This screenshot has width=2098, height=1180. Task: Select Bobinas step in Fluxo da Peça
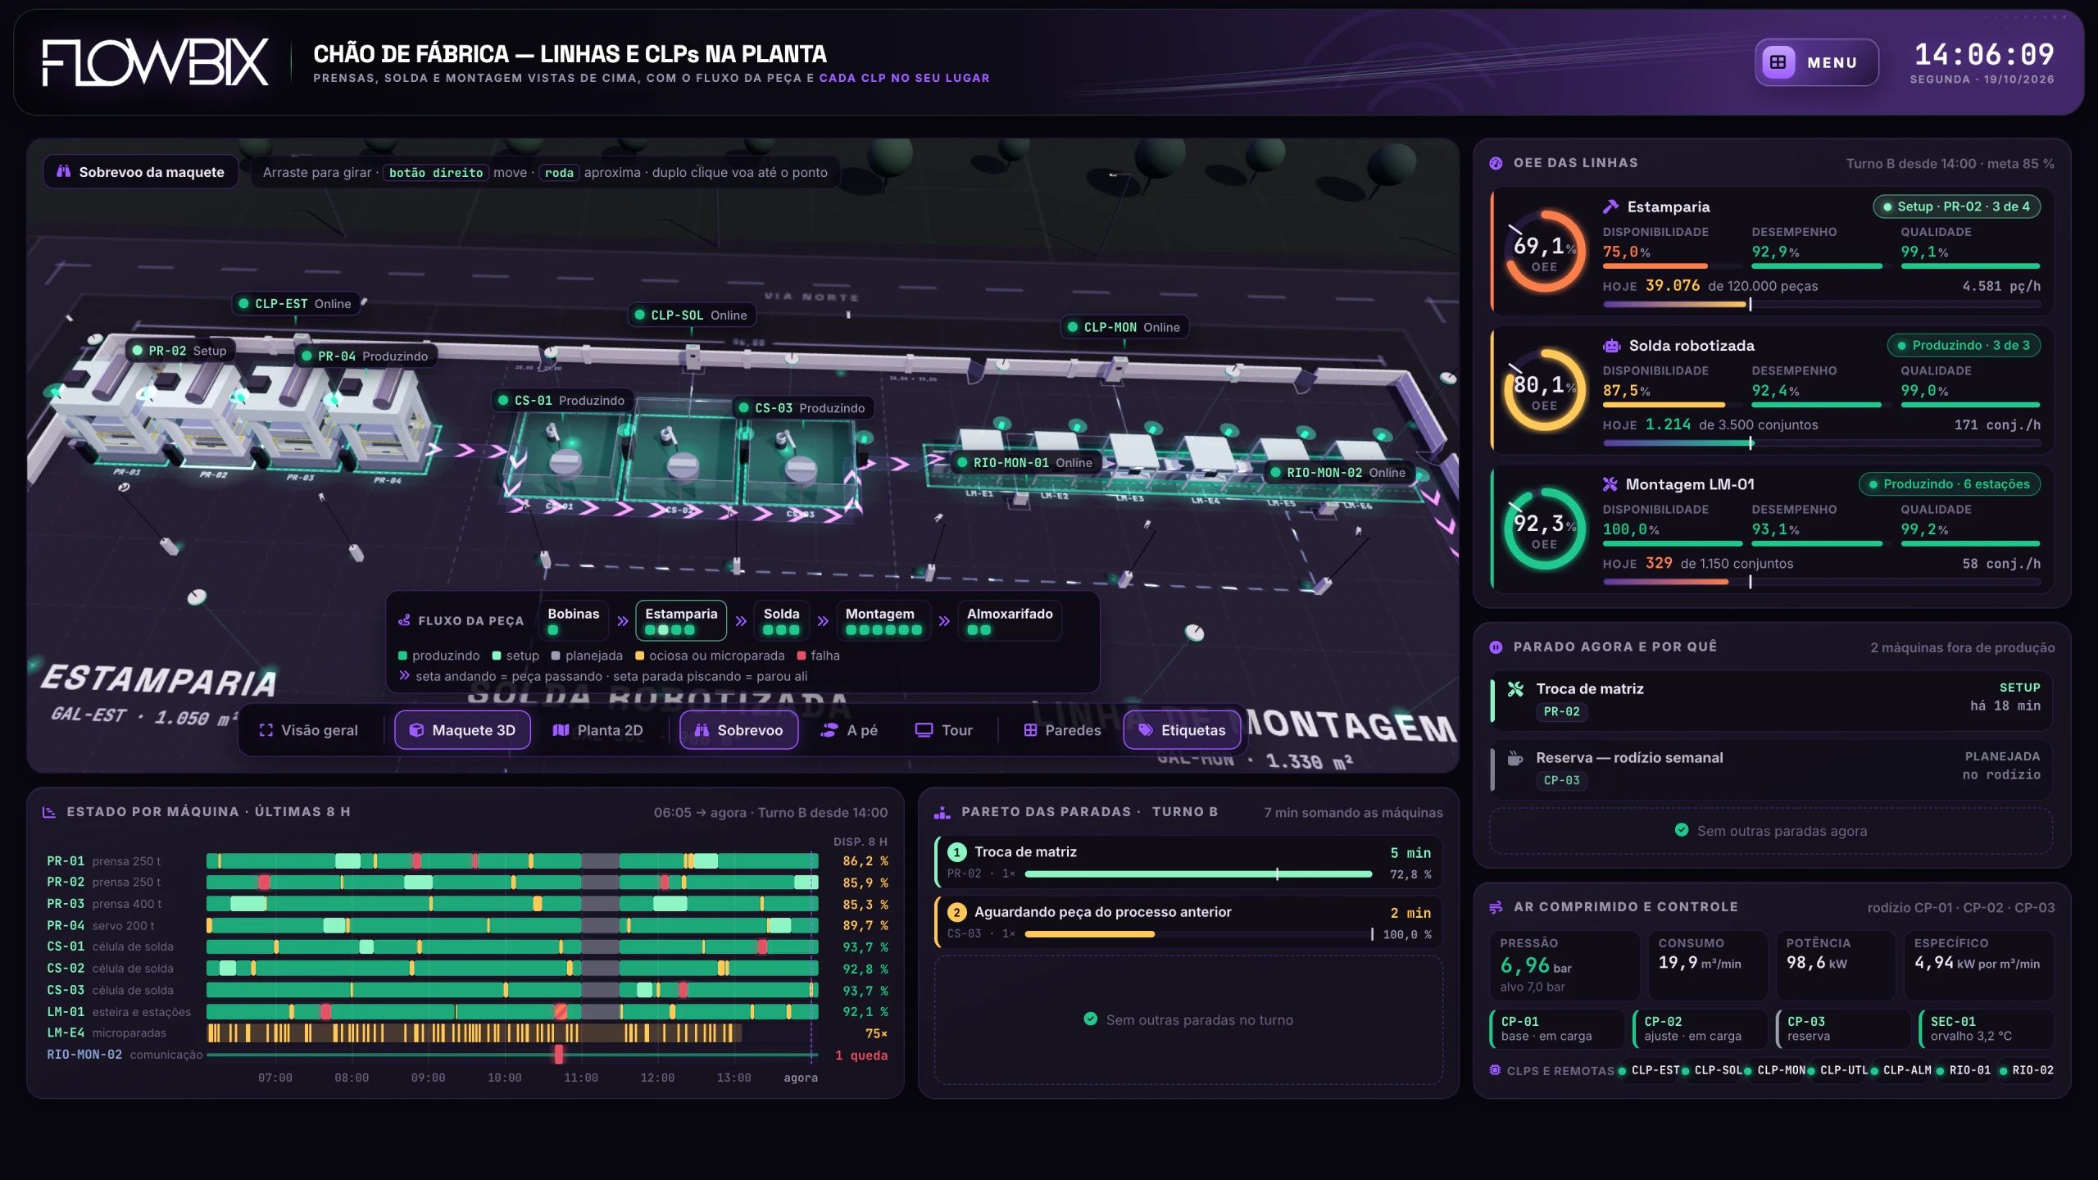pos(574,621)
